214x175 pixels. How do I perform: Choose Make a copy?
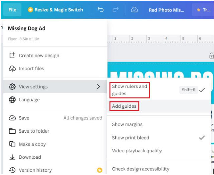pos(32,144)
